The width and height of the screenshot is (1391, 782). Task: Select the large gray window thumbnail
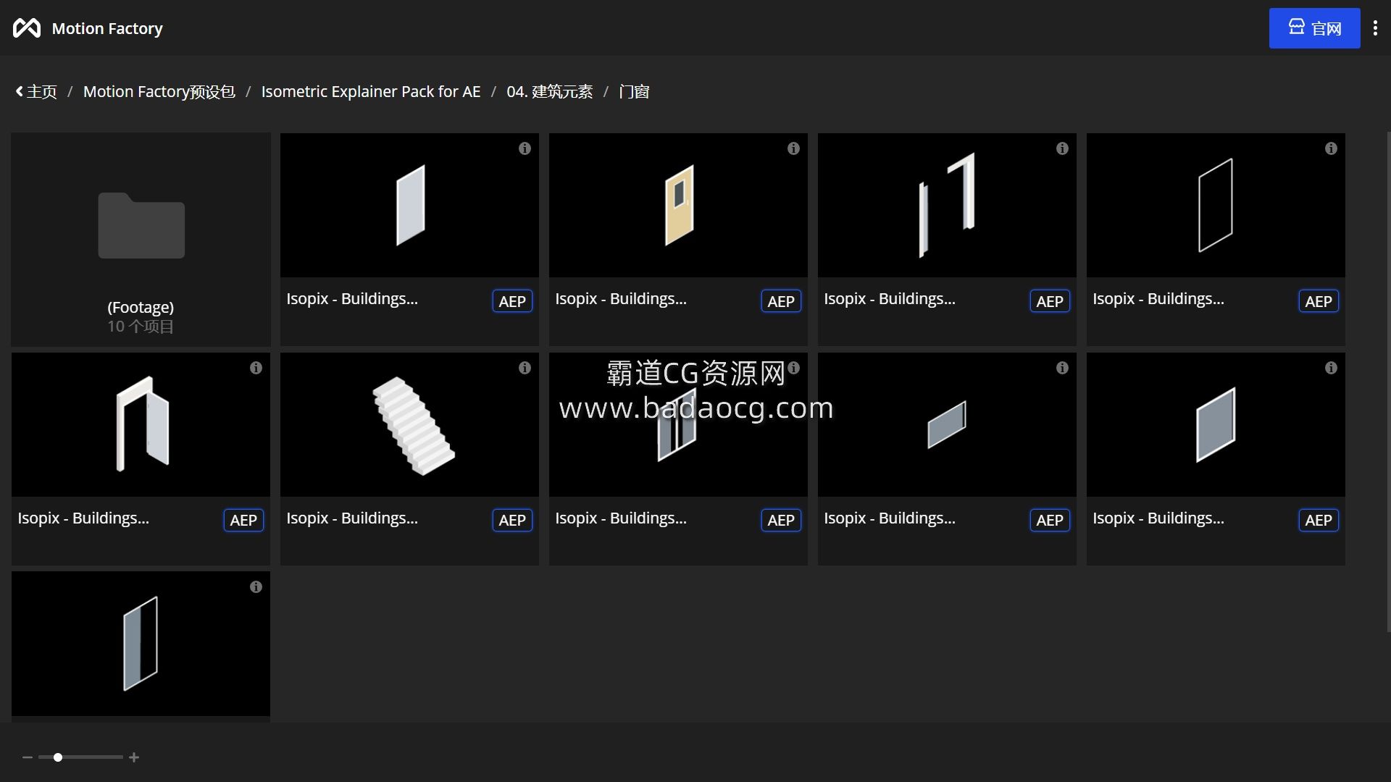[x=1216, y=425]
